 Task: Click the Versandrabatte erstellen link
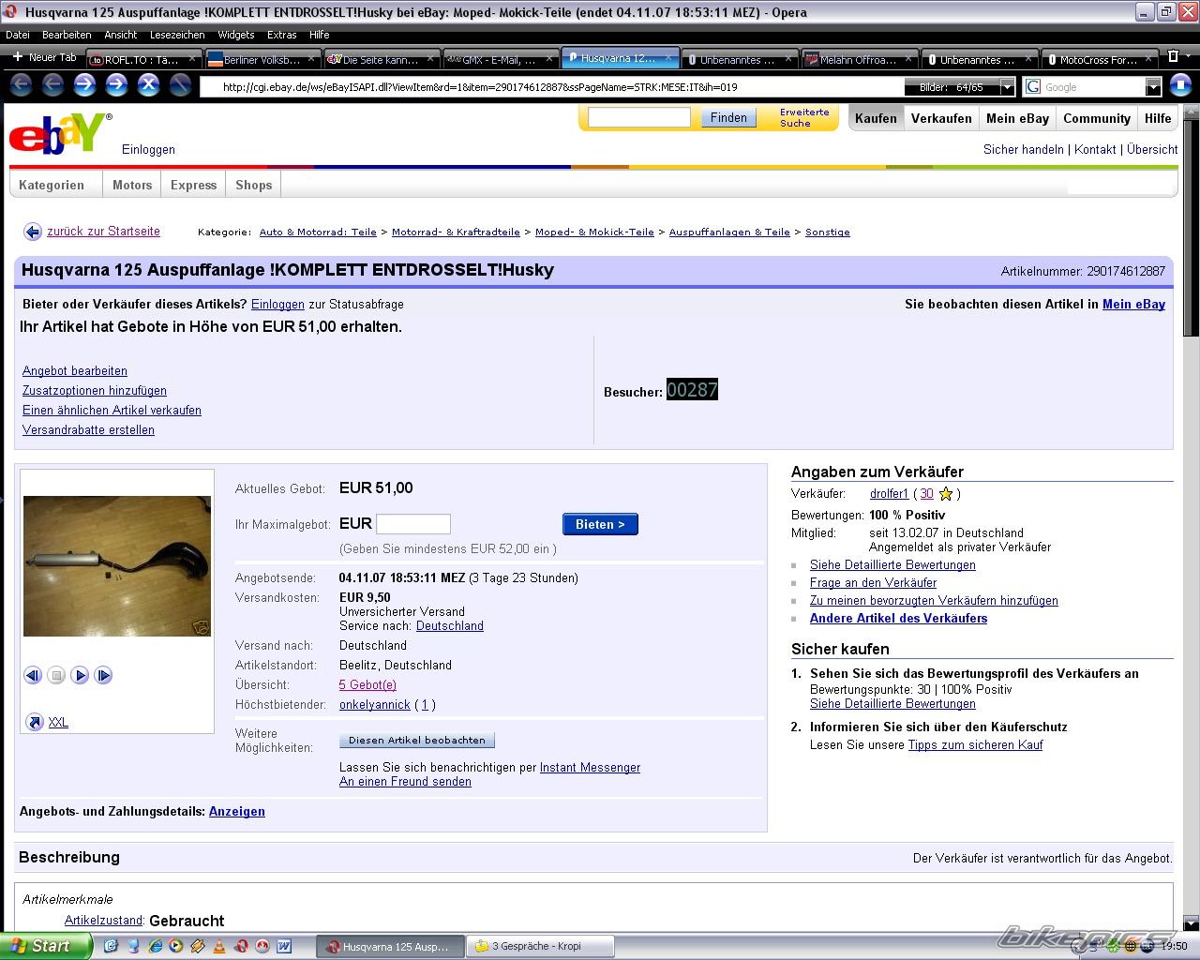88,430
